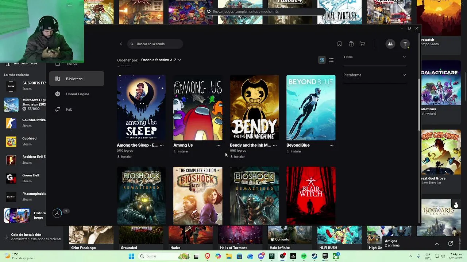Open Cuphead in Xbox recent list

click(x=24, y=141)
